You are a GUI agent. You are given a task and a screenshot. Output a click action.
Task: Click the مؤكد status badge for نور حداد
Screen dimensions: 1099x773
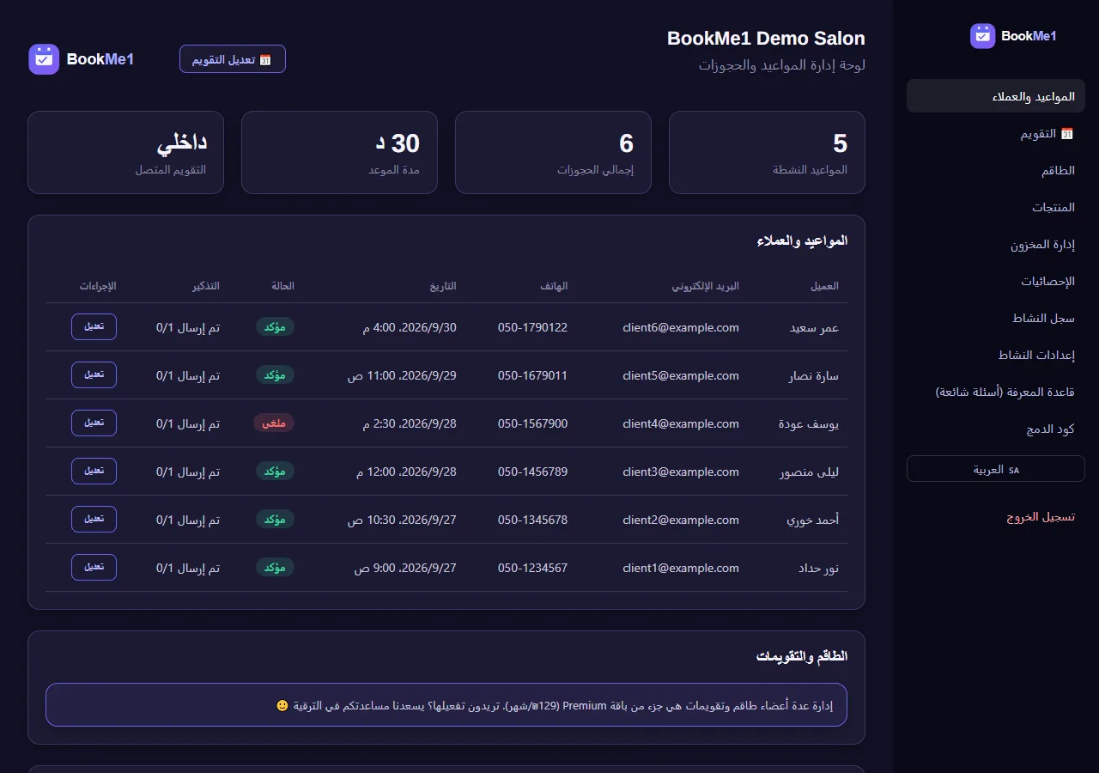pos(275,568)
